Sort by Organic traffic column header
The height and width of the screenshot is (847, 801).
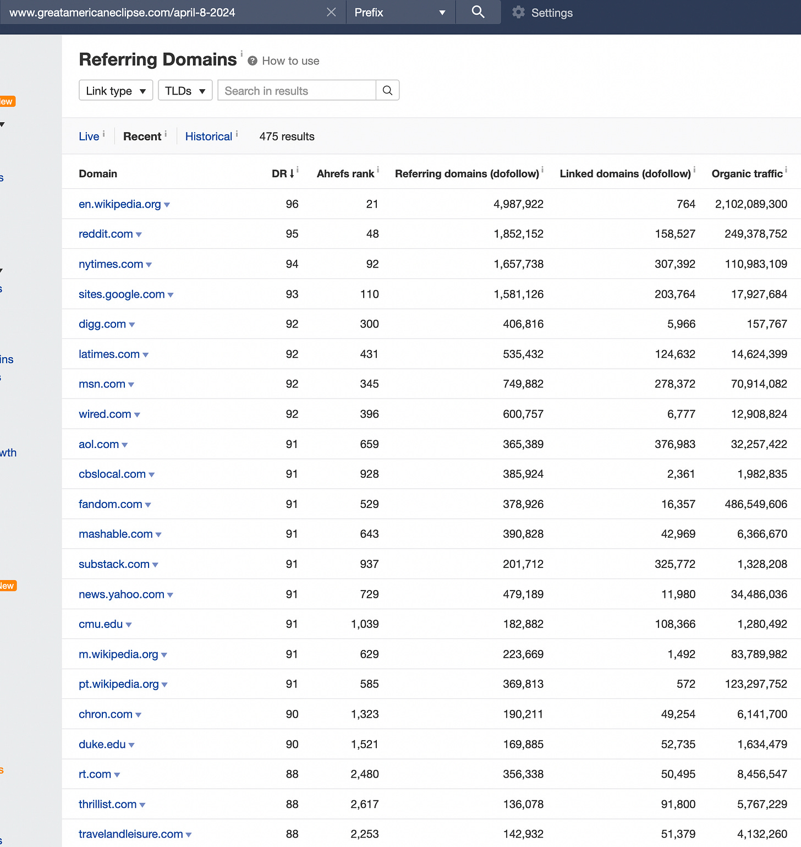747,174
